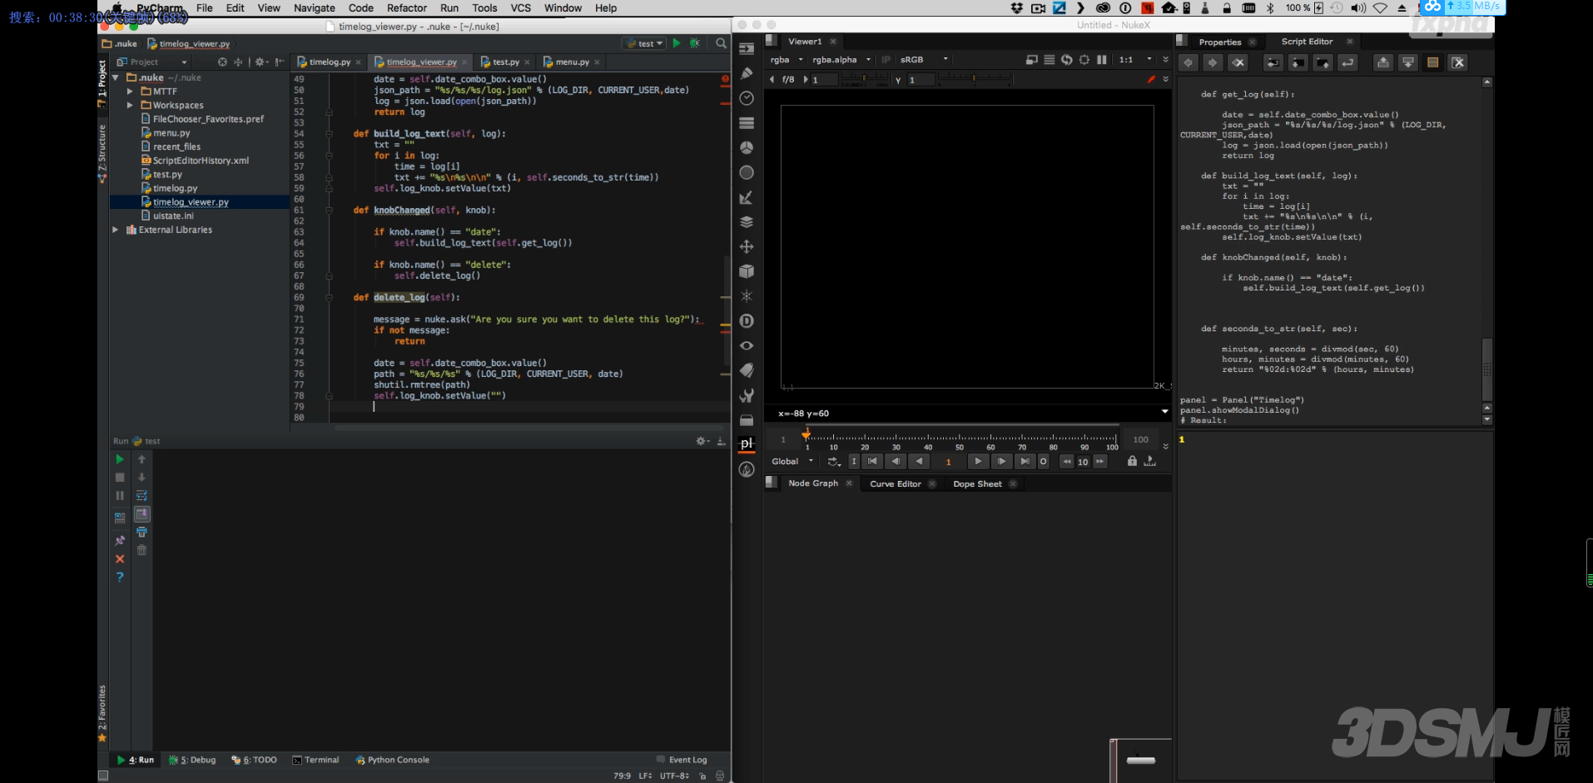Image resolution: width=1593 pixels, height=783 pixels.
Task: Toggle timeline frame range lock
Action: [x=1132, y=461]
